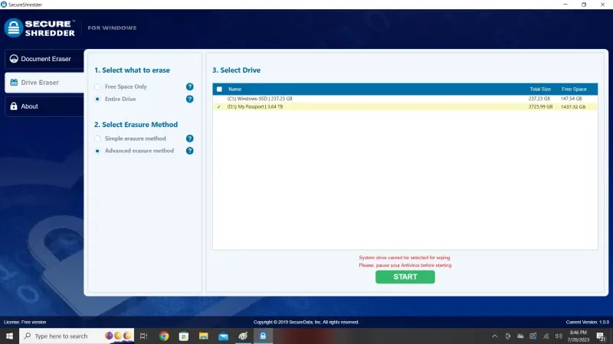
Task: Choose the Simple erasure method
Action: [97, 138]
